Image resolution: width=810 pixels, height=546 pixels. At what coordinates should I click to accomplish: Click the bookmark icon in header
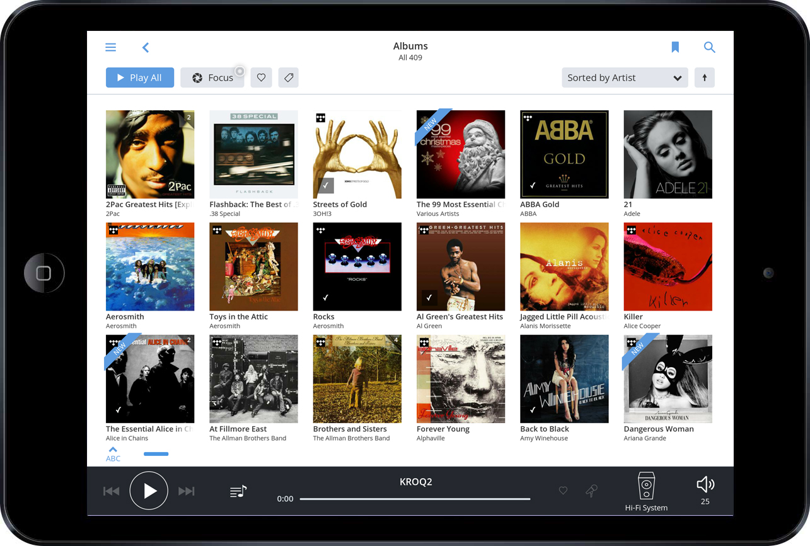675,47
